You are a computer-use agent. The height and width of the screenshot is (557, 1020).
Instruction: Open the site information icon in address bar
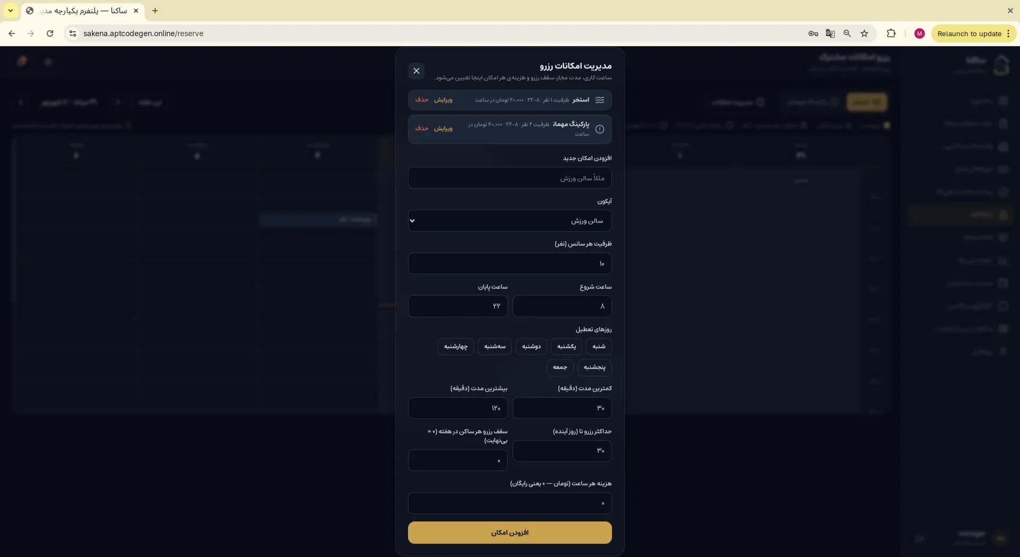[x=73, y=33]
